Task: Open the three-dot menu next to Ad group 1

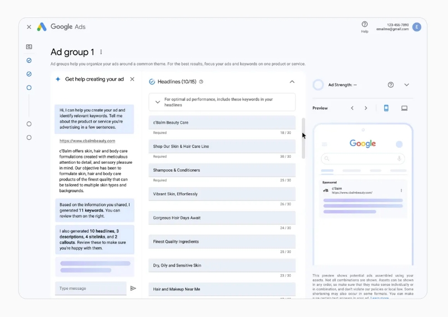Action: click(101, 52)
